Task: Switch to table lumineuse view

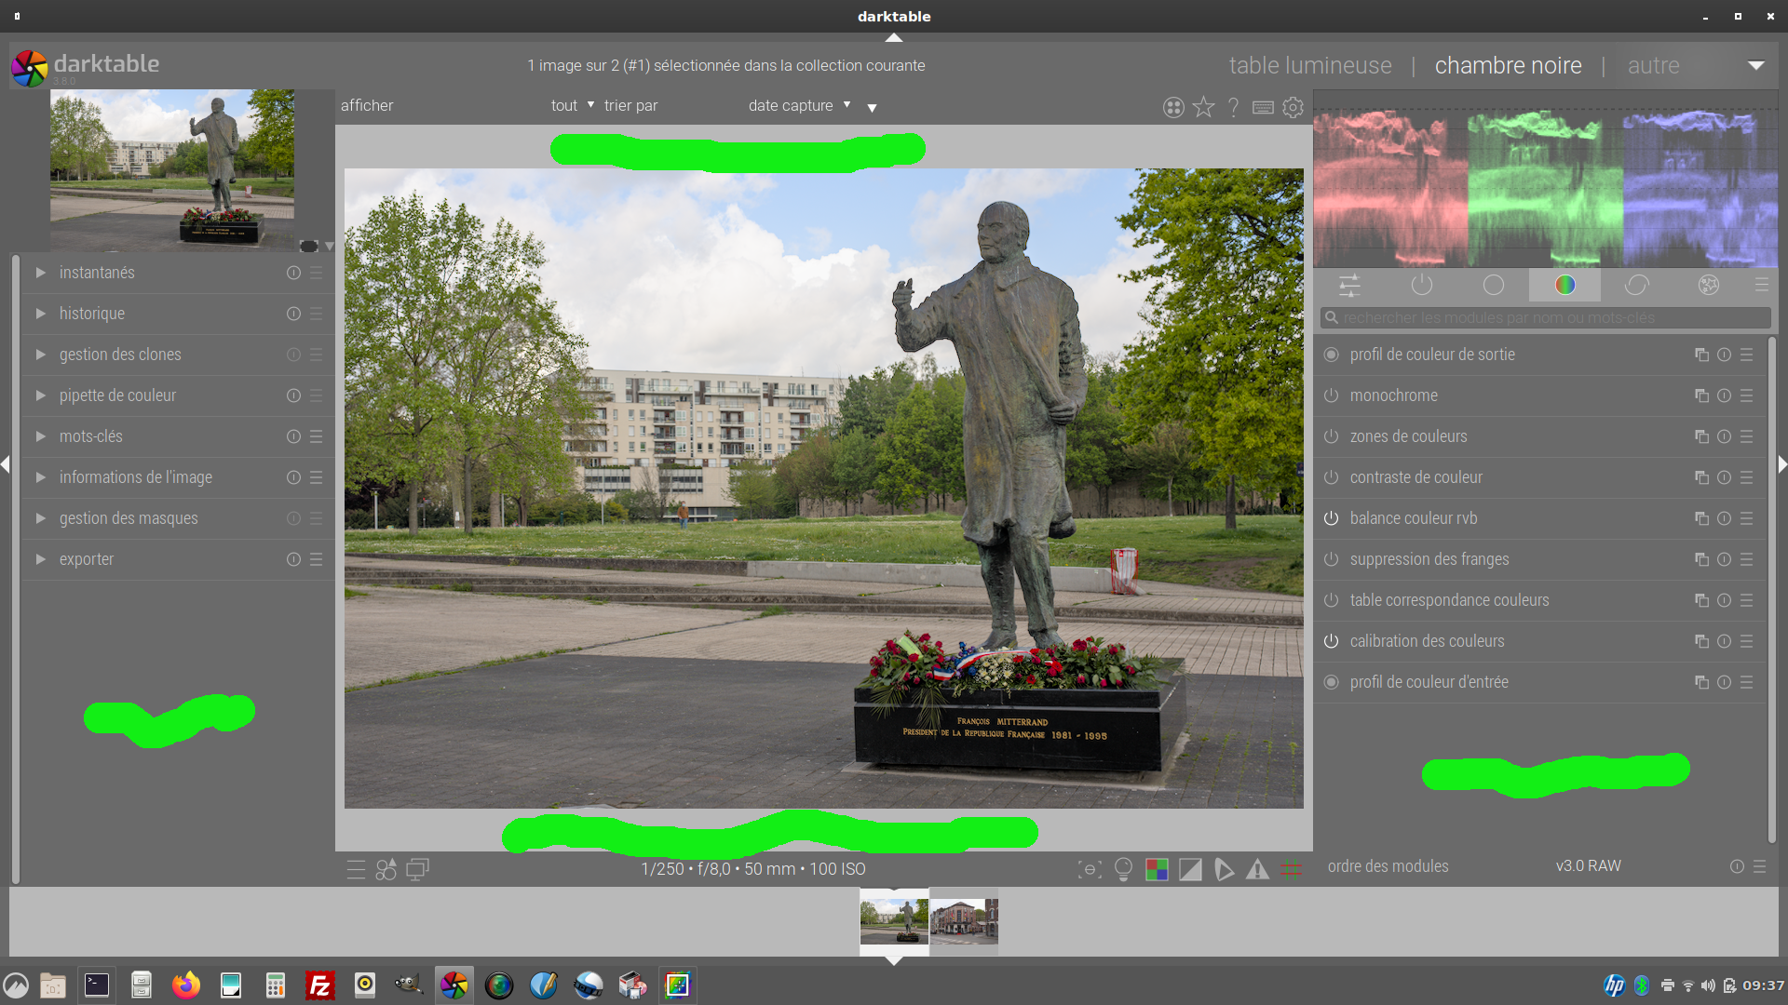Action: coord(1310,65)
